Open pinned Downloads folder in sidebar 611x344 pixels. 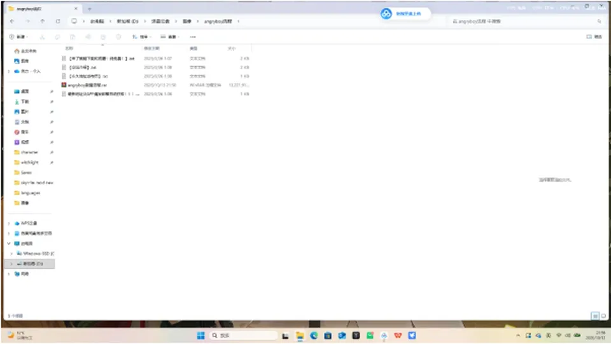22,102
